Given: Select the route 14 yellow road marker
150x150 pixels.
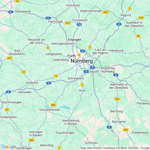Looking at the screenshot, I should coord(56,76).
